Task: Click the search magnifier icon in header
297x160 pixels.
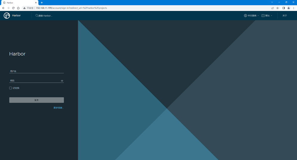Action: coord(37,15)
